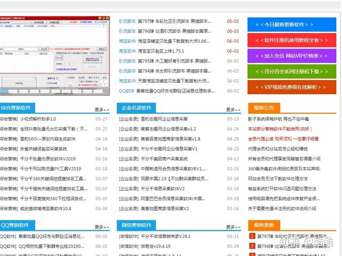The image size is (342, 256).
Task: Click the red number 2 badge in 最新更新
Action: 252,246
